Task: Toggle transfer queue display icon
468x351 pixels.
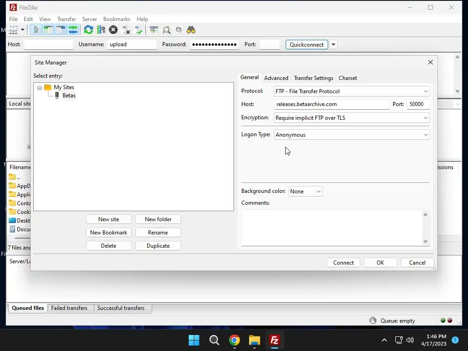Action: (x=73, y=30)
